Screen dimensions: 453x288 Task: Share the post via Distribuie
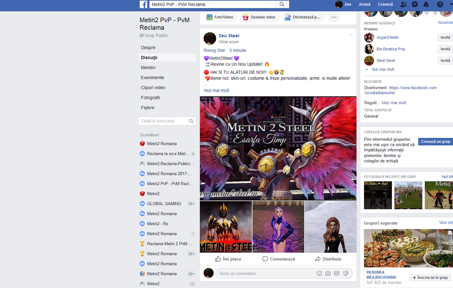coord(328,259)
